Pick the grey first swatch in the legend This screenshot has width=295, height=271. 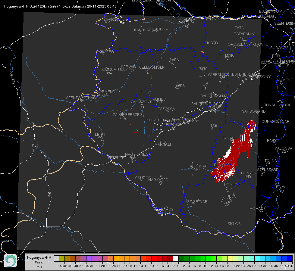point(56,259)
